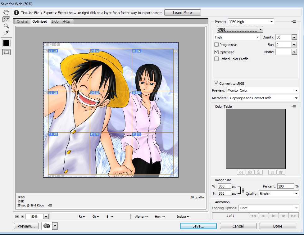Open the Metadata dropdown
Image resolution: width=304 pixels, height=235 pixels.
coord(264,98)
